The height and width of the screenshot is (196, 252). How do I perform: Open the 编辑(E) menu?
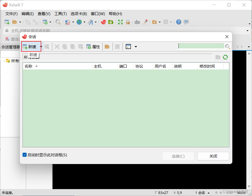(28, 14)
